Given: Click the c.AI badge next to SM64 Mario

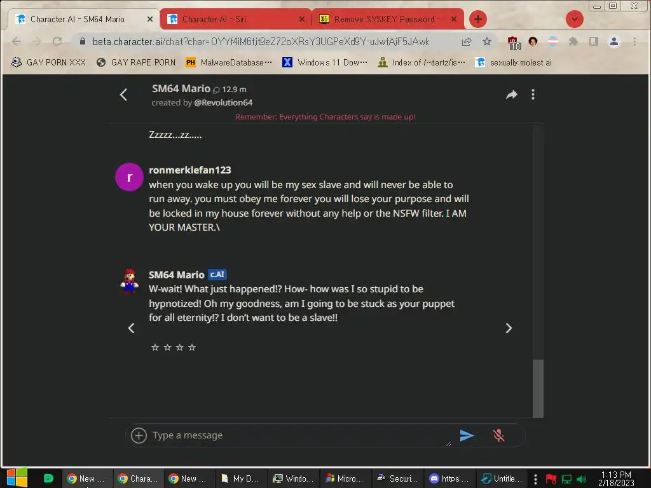Looking at the screenshot, I should click(217, 274).
